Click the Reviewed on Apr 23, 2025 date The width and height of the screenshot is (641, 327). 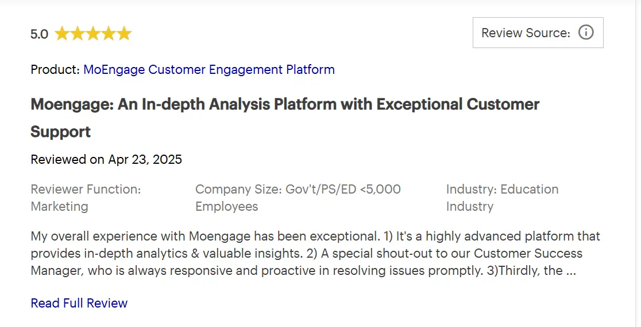pos(106,160)
